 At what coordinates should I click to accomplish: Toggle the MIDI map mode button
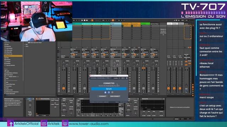point(183,20)
